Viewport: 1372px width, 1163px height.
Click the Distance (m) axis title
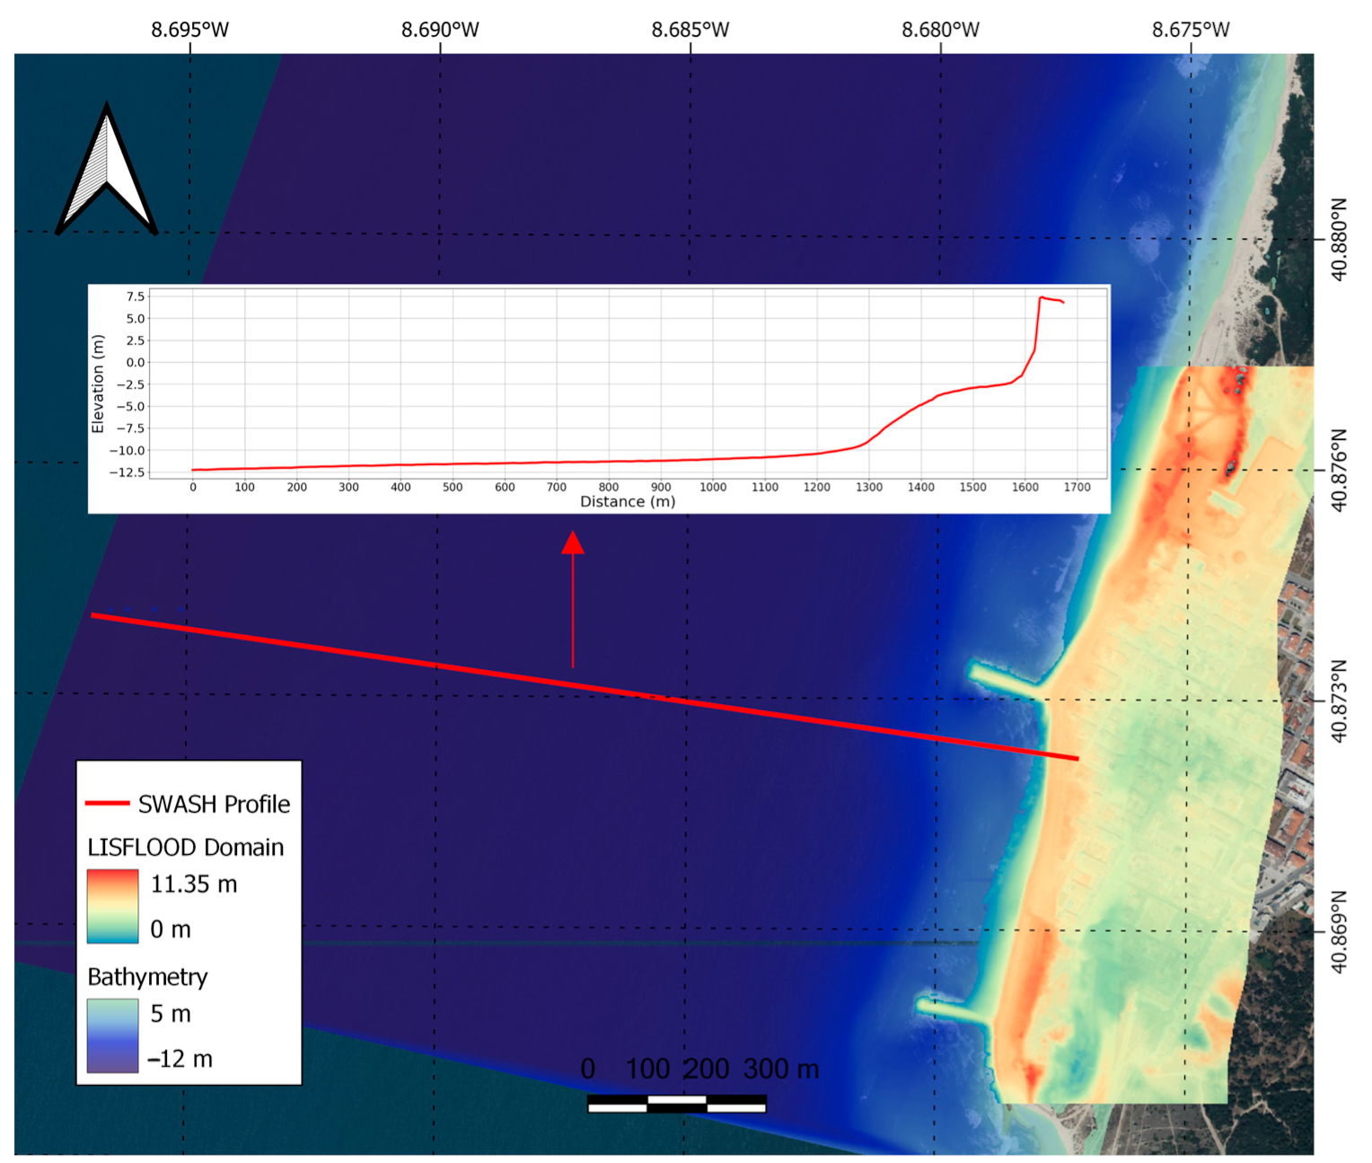[627, 501]
